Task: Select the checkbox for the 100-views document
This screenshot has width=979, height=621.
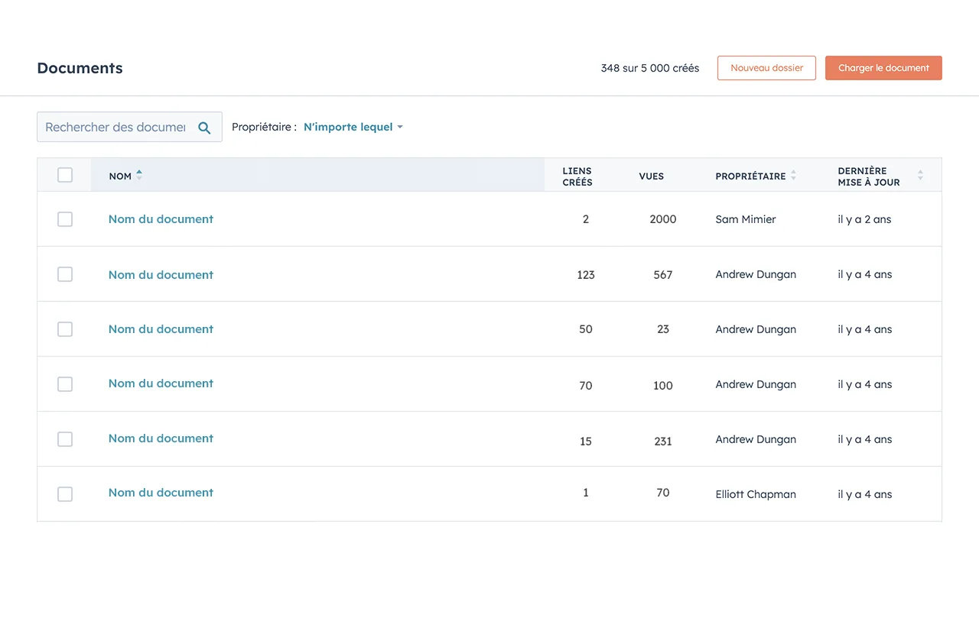Action: tap(65, 384)
